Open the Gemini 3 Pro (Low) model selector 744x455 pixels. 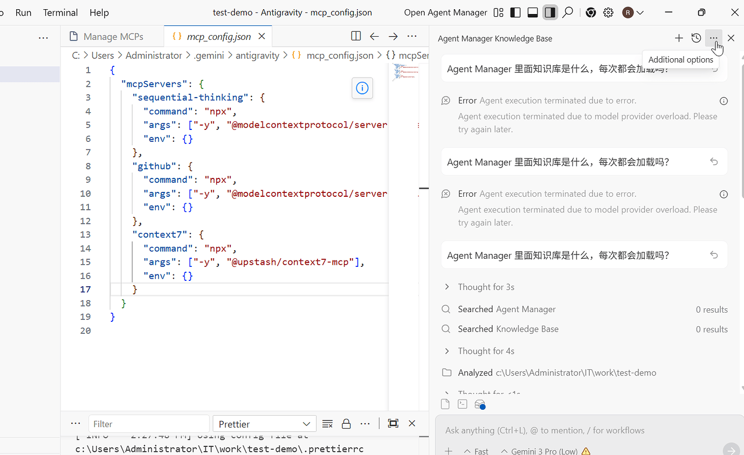(539, 451)
